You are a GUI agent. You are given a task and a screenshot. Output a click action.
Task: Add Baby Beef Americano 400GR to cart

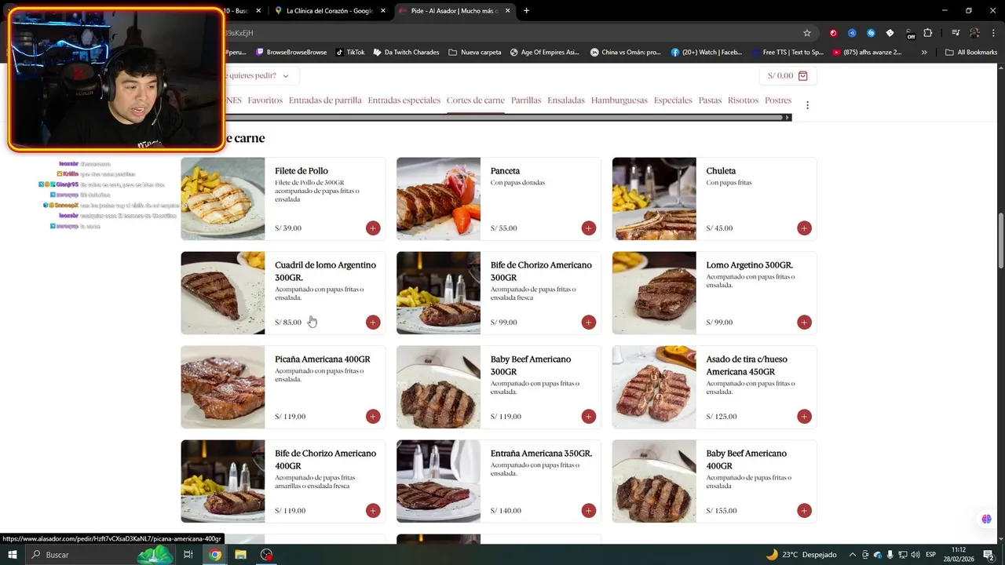point(804,511)
